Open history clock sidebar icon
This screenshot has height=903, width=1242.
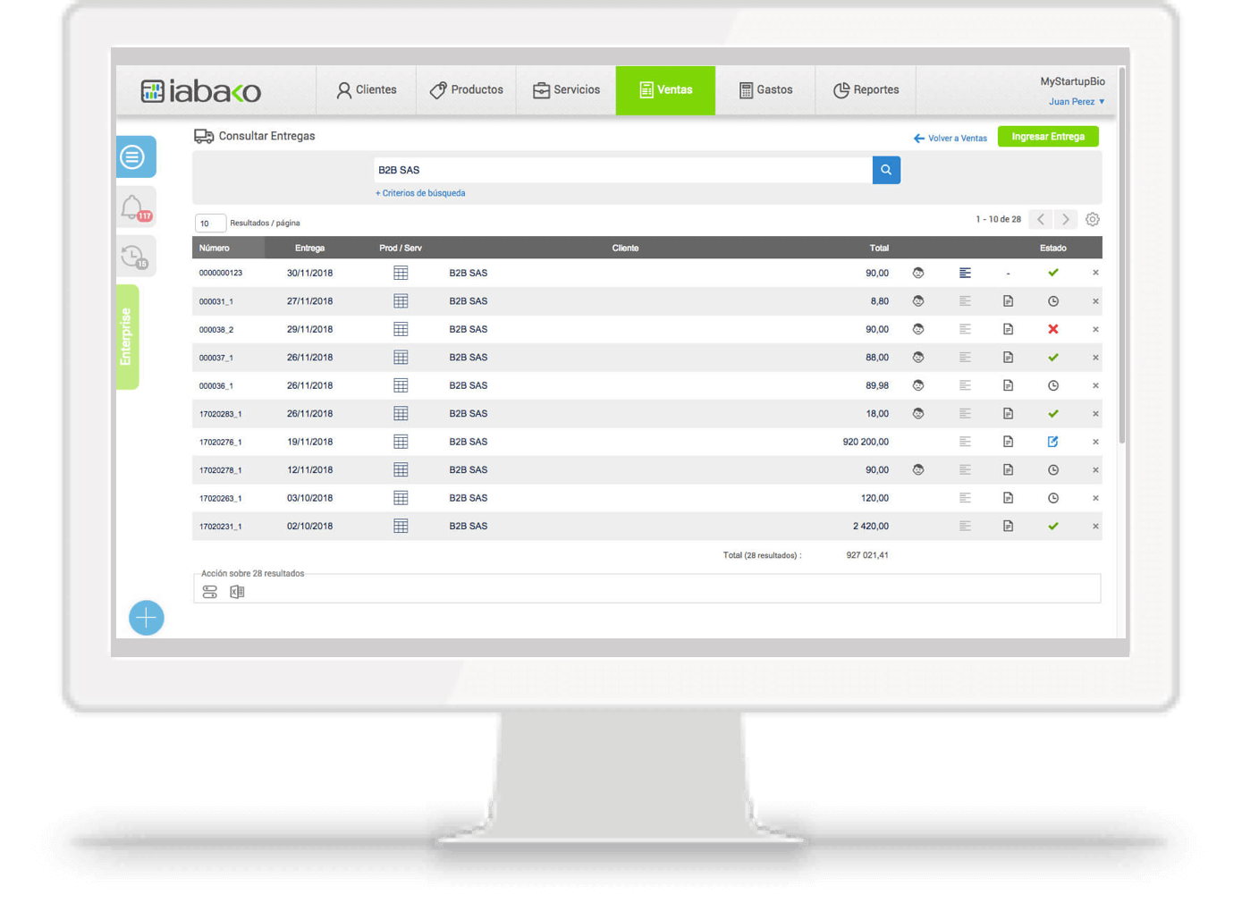click(135, 257)
